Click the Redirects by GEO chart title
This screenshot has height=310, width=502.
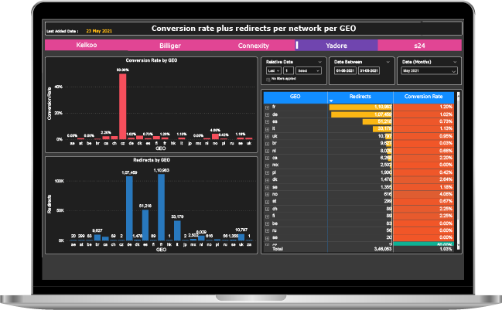pos(152,160)
